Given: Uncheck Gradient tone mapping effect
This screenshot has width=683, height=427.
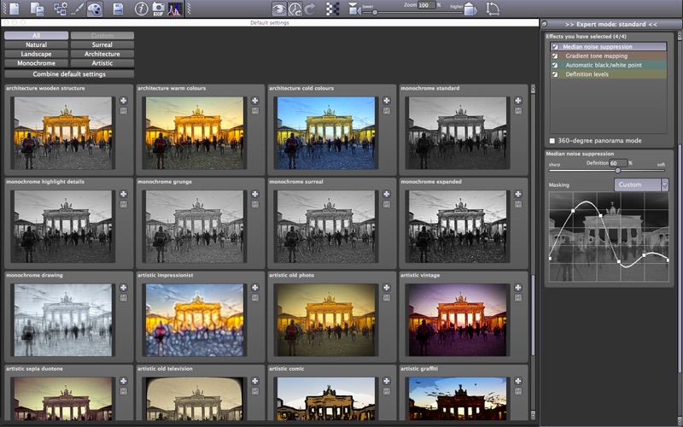Looking at the screenshot, I should coord(555,56).
